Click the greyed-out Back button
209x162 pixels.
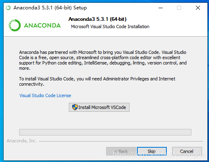coord(121,151)
